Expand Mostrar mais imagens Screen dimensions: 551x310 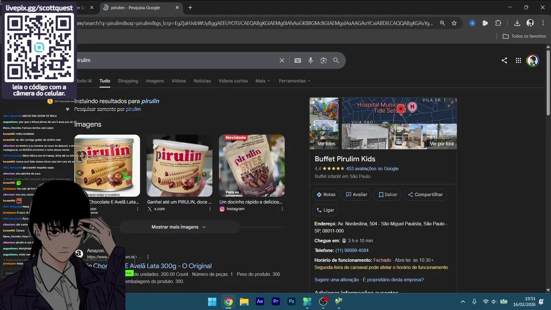coord(179,227)
